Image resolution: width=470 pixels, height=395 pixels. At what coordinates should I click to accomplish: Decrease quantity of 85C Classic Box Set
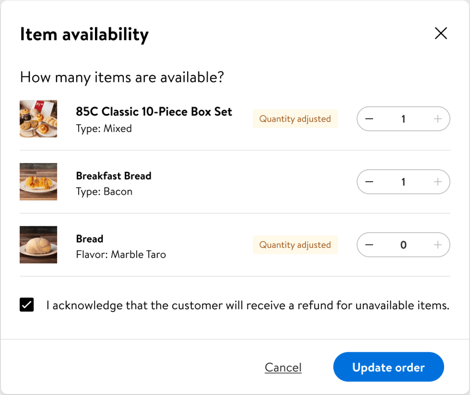pyautogui.click(x=369, y=119)
